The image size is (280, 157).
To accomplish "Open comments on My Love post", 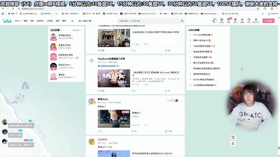I will (133, 91).
